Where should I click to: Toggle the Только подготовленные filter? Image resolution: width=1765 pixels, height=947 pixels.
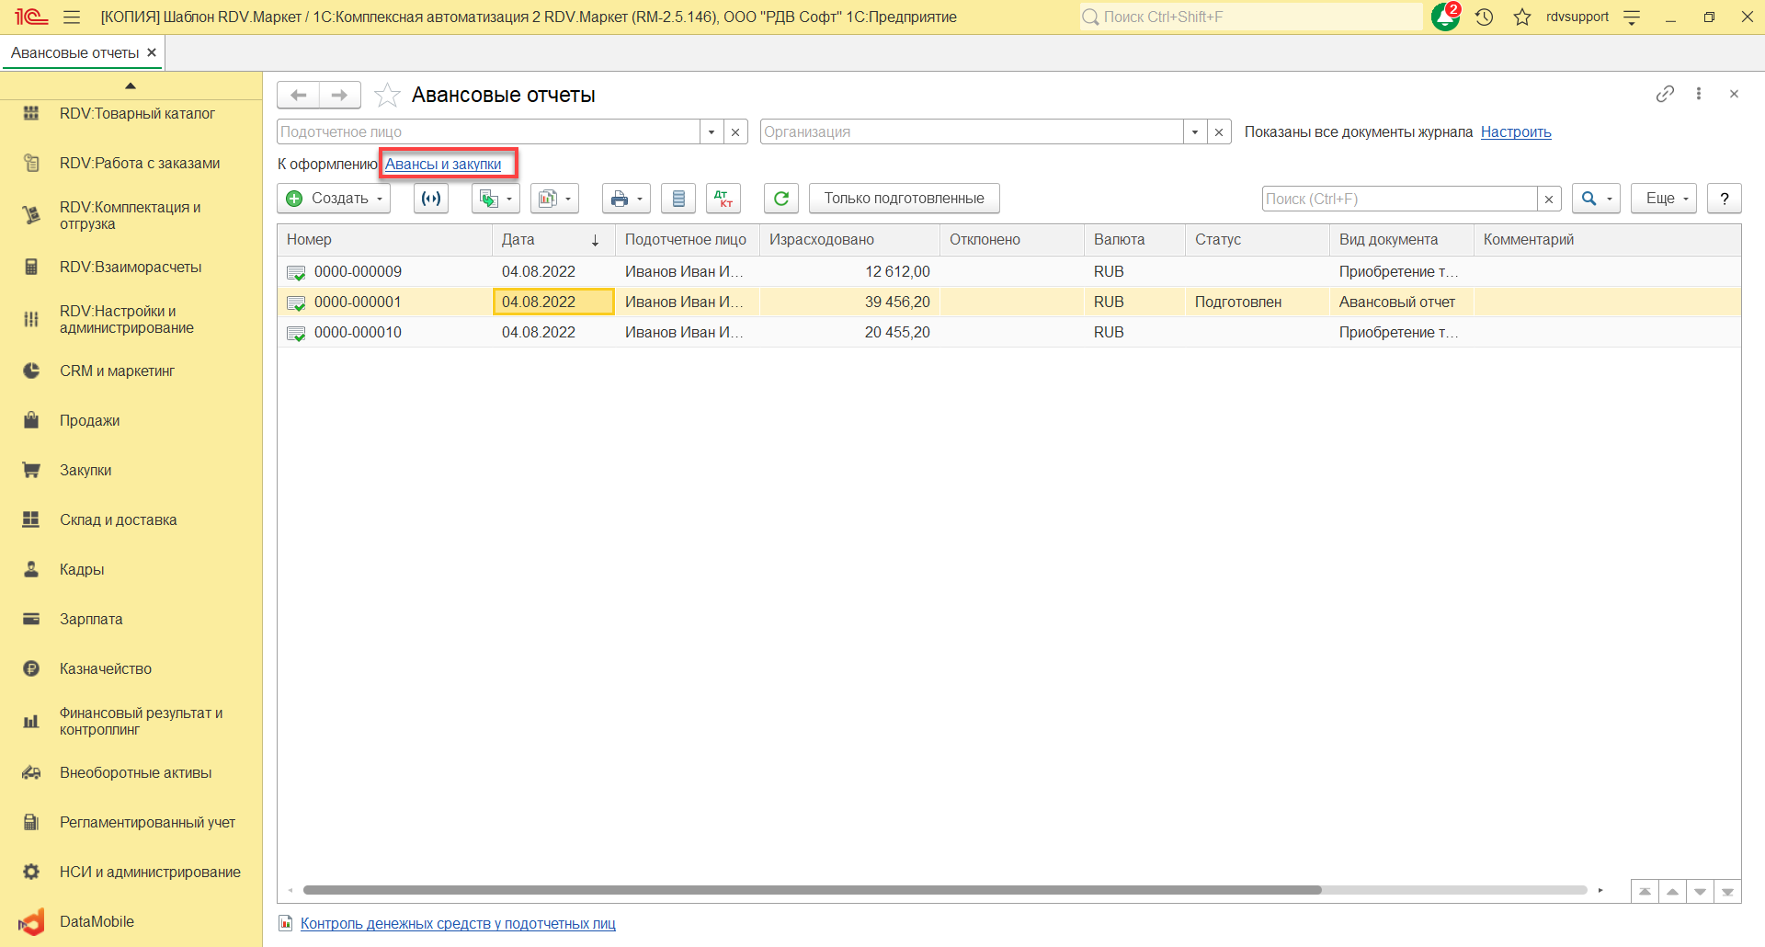point(904,199)
